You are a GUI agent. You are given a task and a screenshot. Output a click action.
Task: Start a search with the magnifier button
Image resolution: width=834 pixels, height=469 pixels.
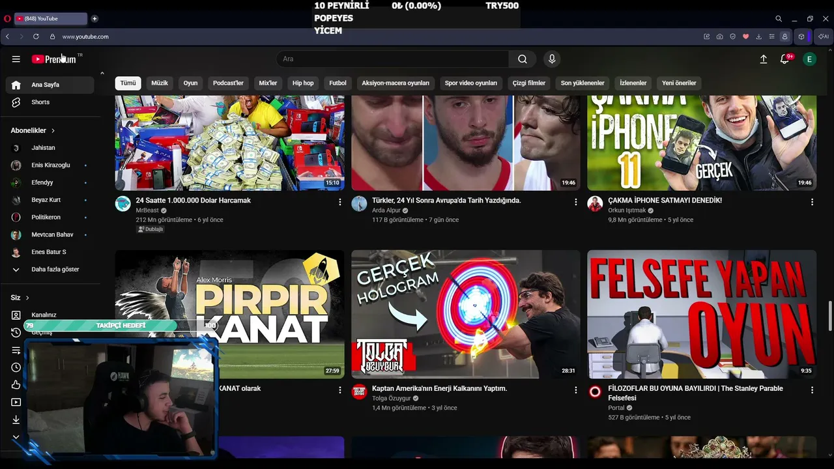click(523, 59)
